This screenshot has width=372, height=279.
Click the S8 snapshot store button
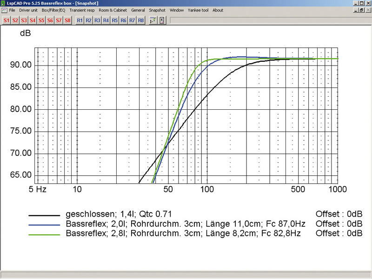[67, 20]
